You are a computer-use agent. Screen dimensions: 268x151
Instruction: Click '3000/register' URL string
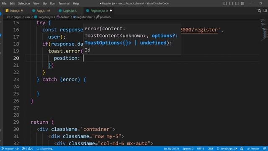(x=199, y=30)
